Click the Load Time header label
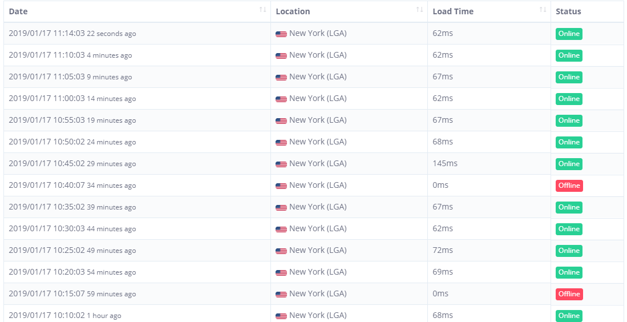Image resolution: width=627 pixels, height=322 pixels. click(x=453, y=11)
